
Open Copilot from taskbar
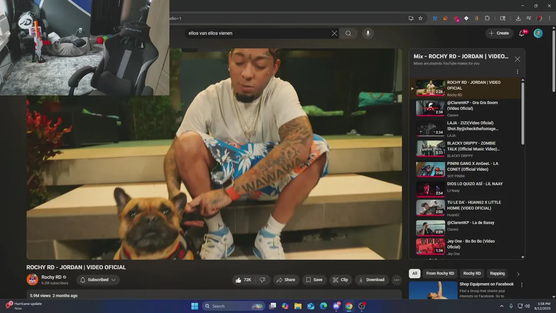(x=285, y=306)
